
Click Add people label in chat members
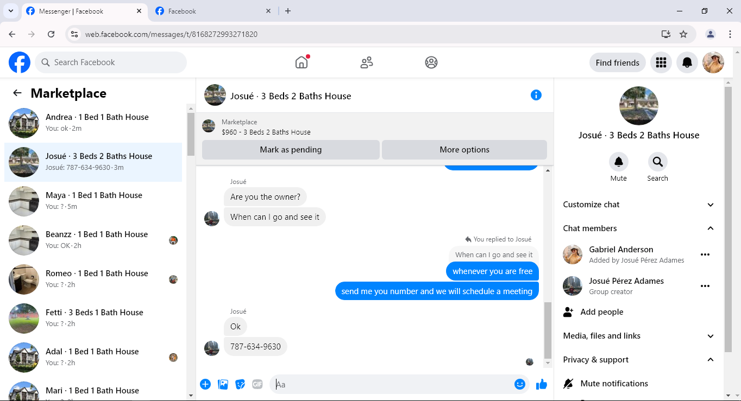[x=602, y=312]
